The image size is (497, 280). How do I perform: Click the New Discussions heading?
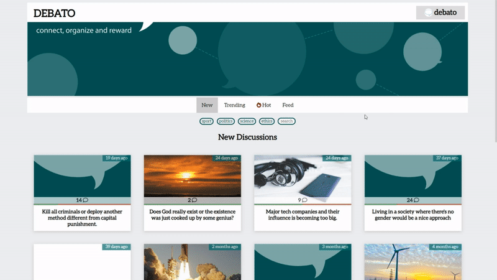(247, 137)
